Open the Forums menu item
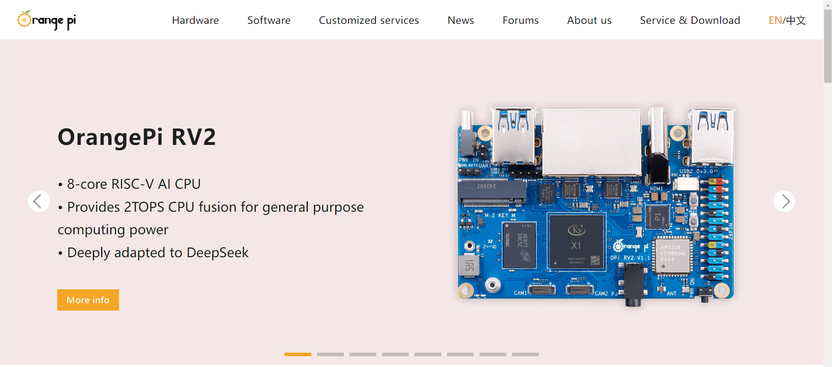Screen dimensions: 832x367 (x=520, y=20)
